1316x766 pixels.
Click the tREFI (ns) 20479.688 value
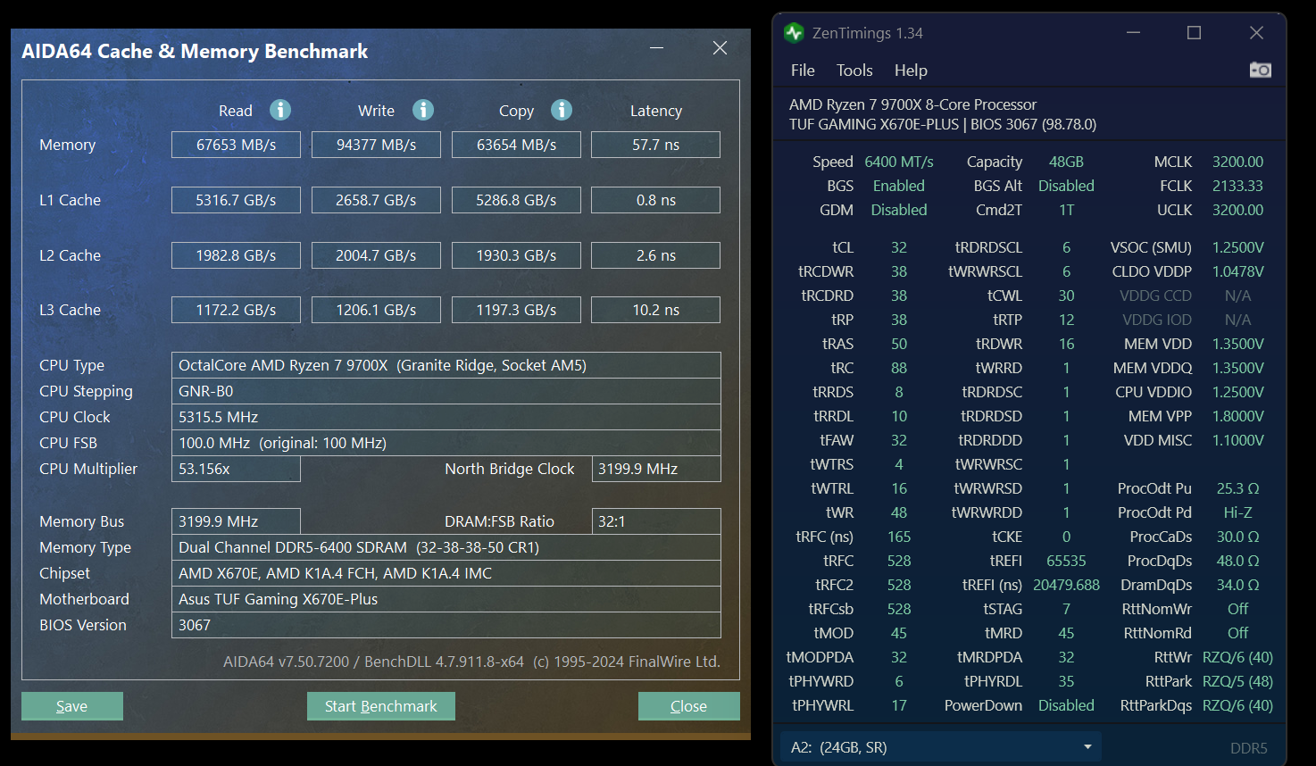click(1066, 585)
